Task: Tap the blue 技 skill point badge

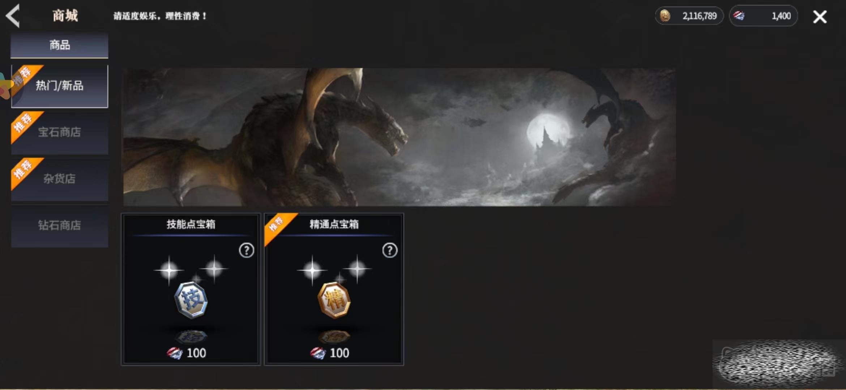Action: point(191,300)
